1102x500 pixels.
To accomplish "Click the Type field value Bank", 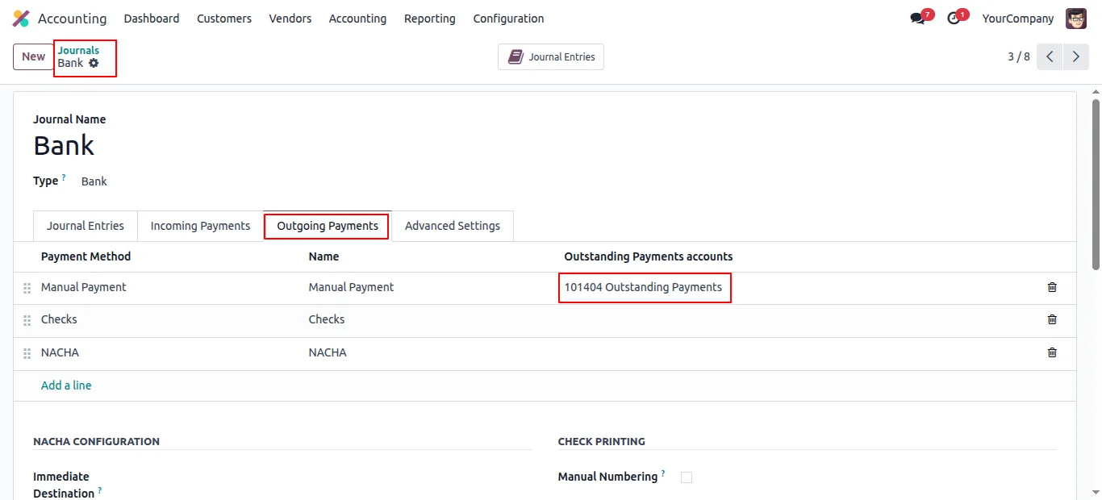I will click(94, 181).
